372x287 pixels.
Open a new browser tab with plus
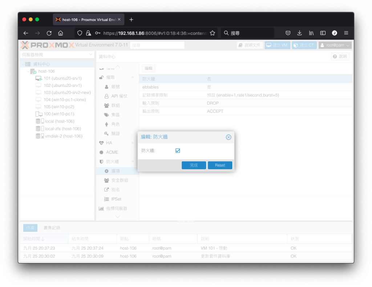coord(131,20)
